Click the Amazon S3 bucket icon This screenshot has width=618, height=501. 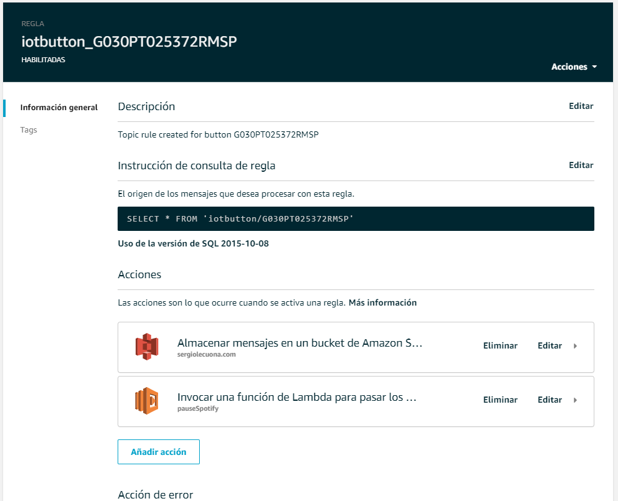coord(147,347)
